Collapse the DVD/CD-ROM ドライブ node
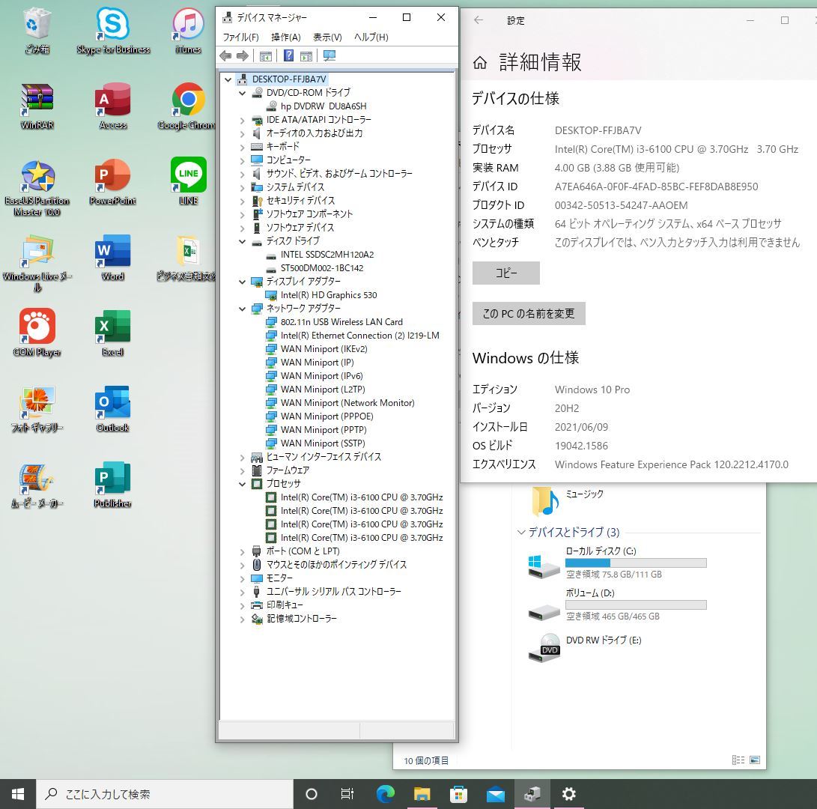The height and width of the screenshot is (809, 817). tap(243, 93)
